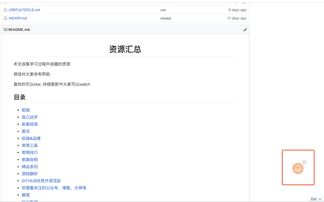Click the file icon beside WEAPP.md
This screenshot has width=324, height=202.
click(x=6, y=18)
